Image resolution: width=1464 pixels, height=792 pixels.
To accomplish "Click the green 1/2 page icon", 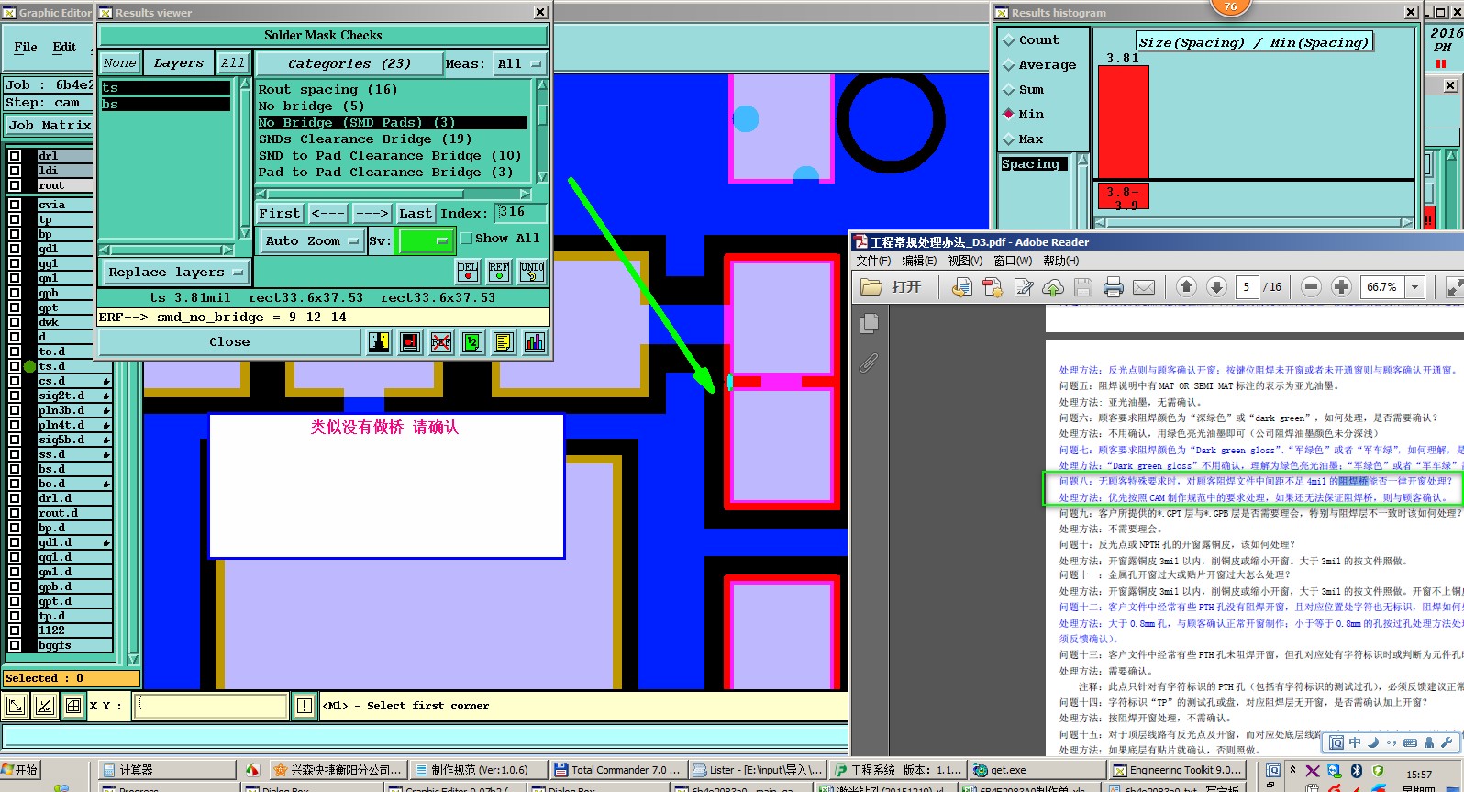I will [x=472, y=342].
